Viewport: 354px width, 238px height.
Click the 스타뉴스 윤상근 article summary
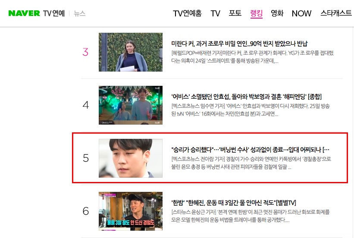point(251,216)
